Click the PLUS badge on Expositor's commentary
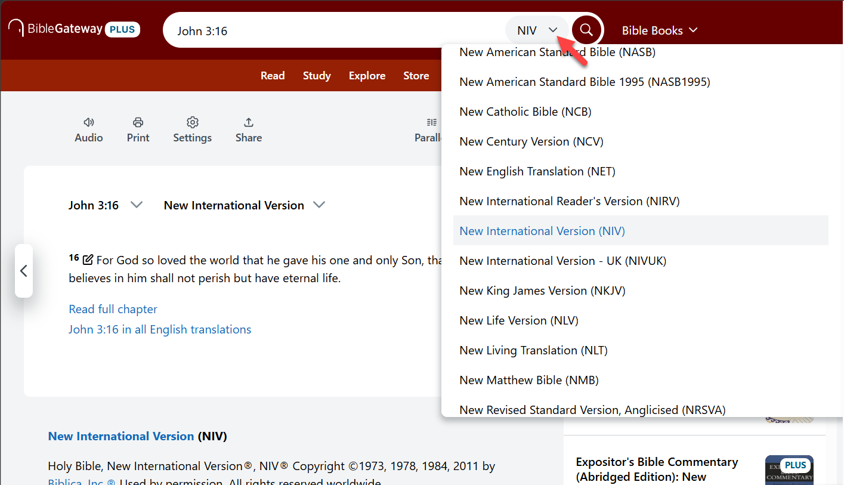The image size is (844, 485). click(796, 465)
